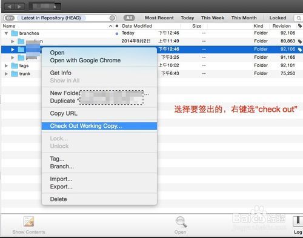Image resolution: width=303 pixels, height=238 pixels.
Task: Sort by Date Modified column
Action: [137, 26]
